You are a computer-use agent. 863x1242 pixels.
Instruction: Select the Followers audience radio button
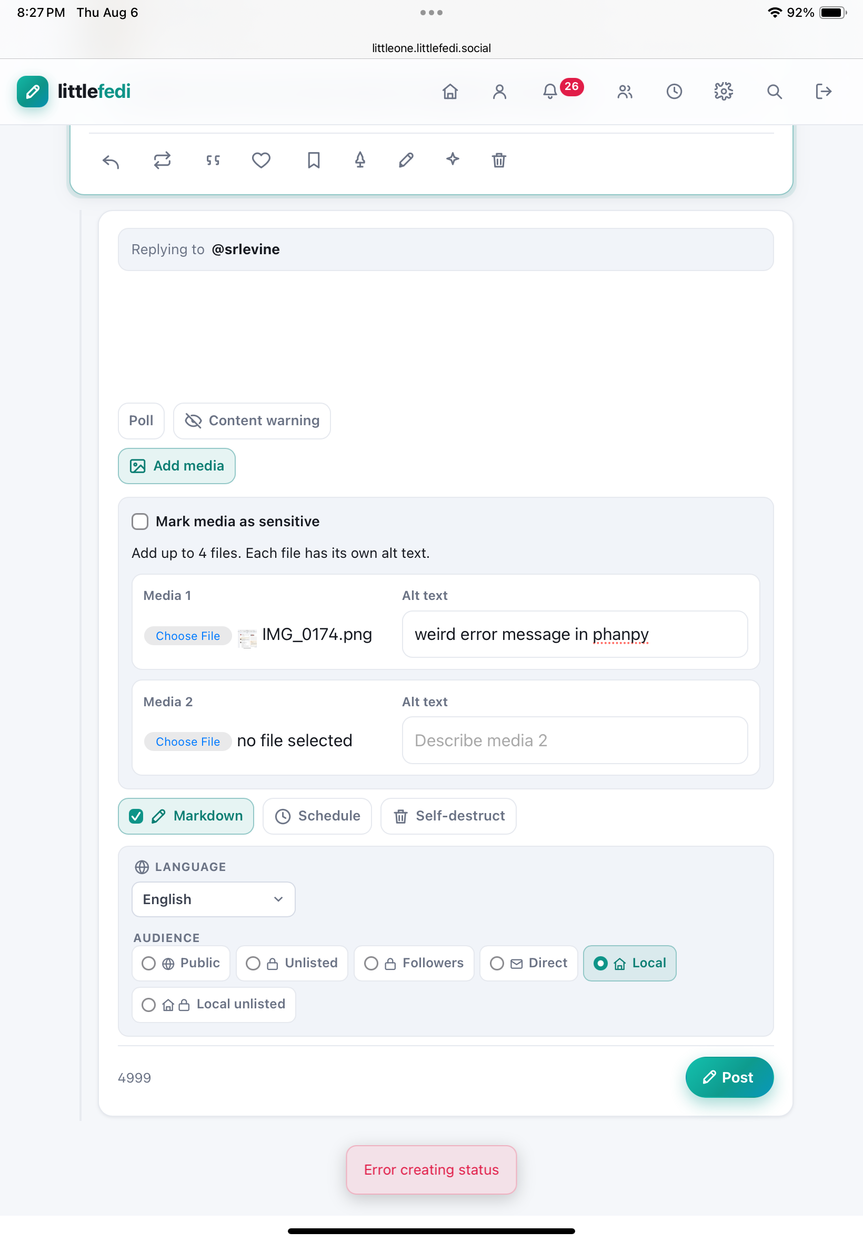tap(371, 963)
